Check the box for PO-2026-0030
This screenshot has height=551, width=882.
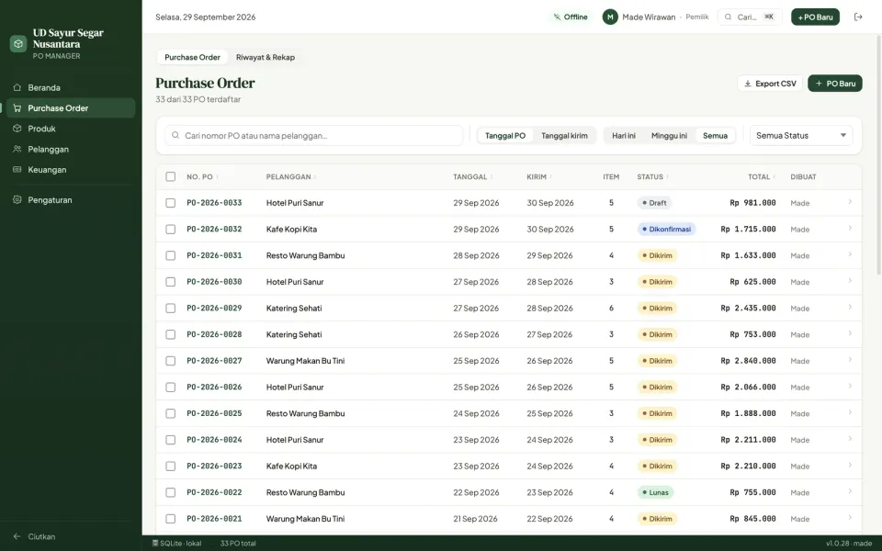pos(171,282)
